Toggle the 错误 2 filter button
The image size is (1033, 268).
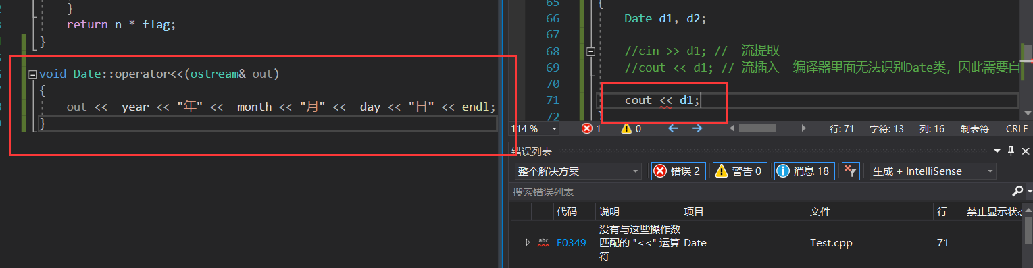pos(679,171)
